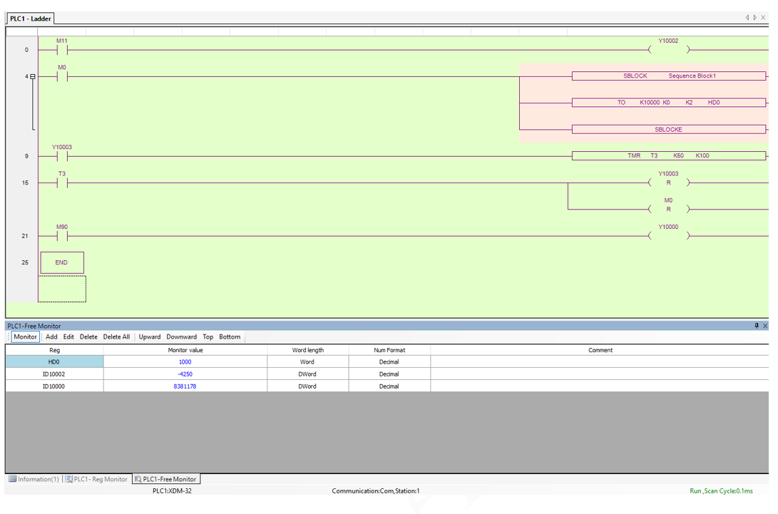
Task: Move register Upward in the list
Action: pos(150,337)
